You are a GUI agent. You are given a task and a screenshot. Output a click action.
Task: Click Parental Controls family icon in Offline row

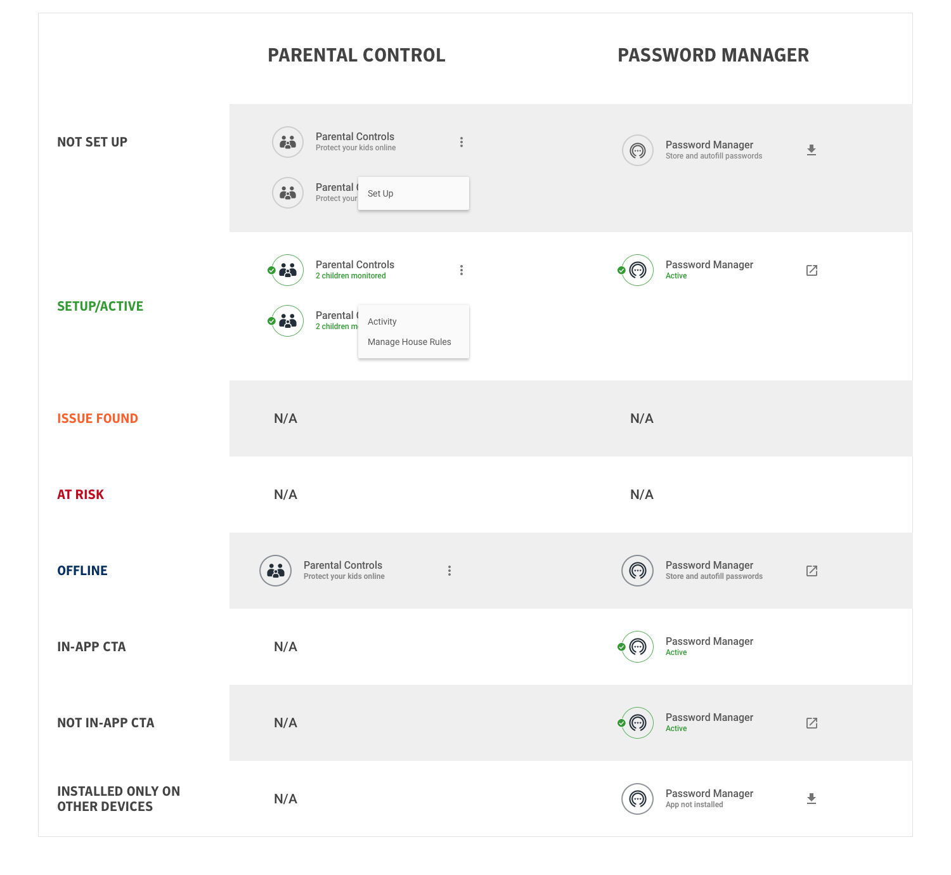(276, 571)
